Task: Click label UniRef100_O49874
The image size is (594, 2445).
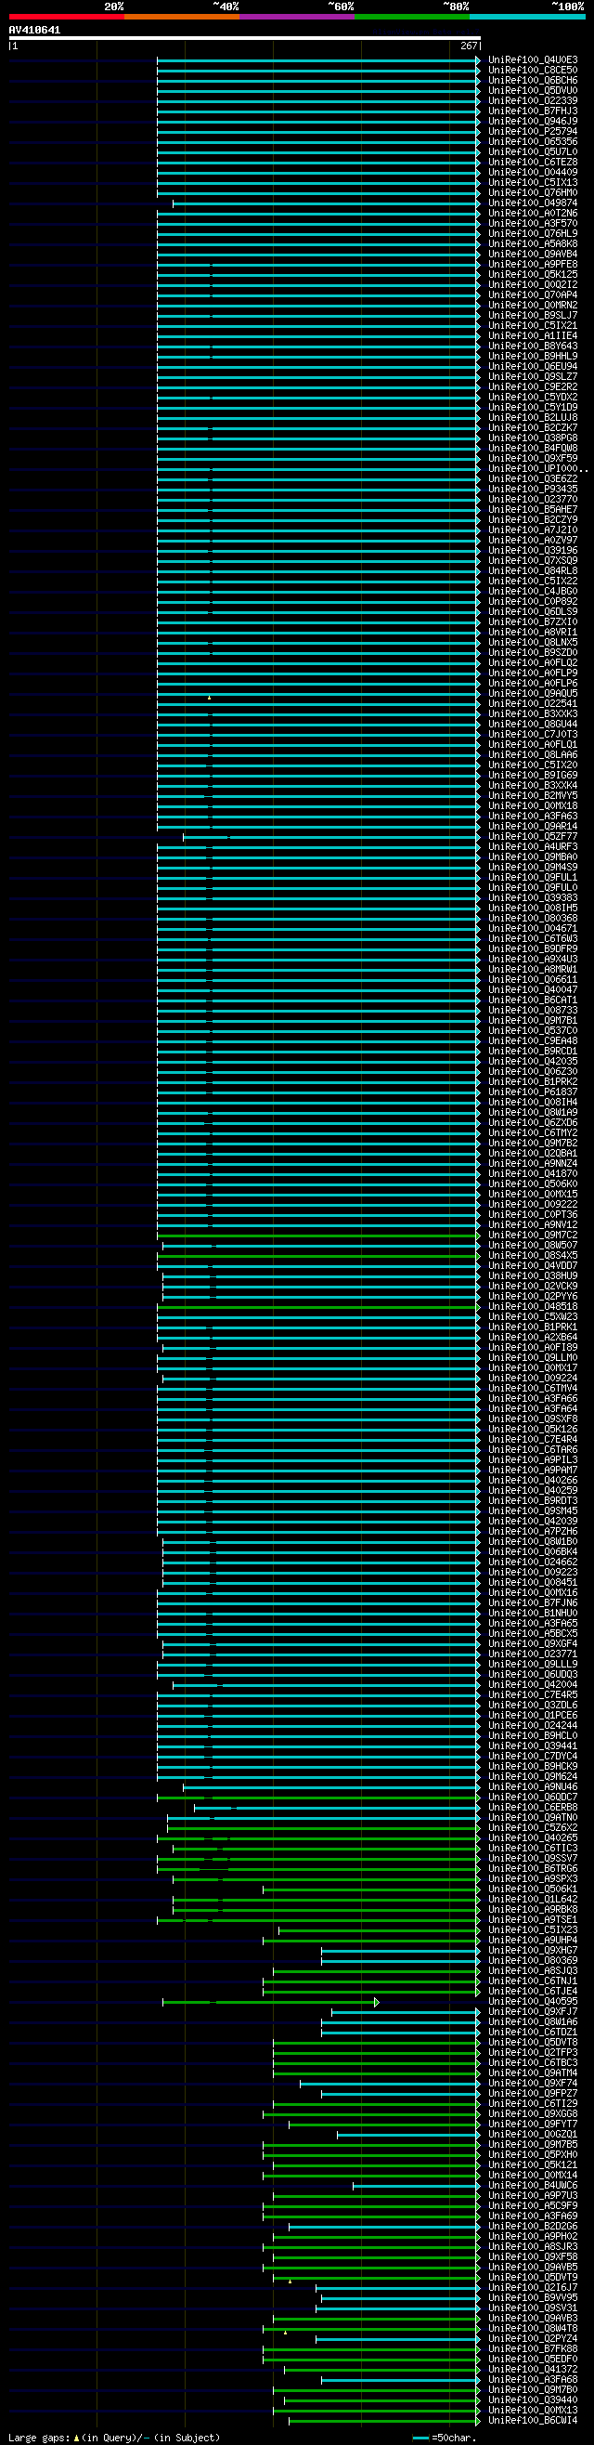Action: (x=533, y=203)
